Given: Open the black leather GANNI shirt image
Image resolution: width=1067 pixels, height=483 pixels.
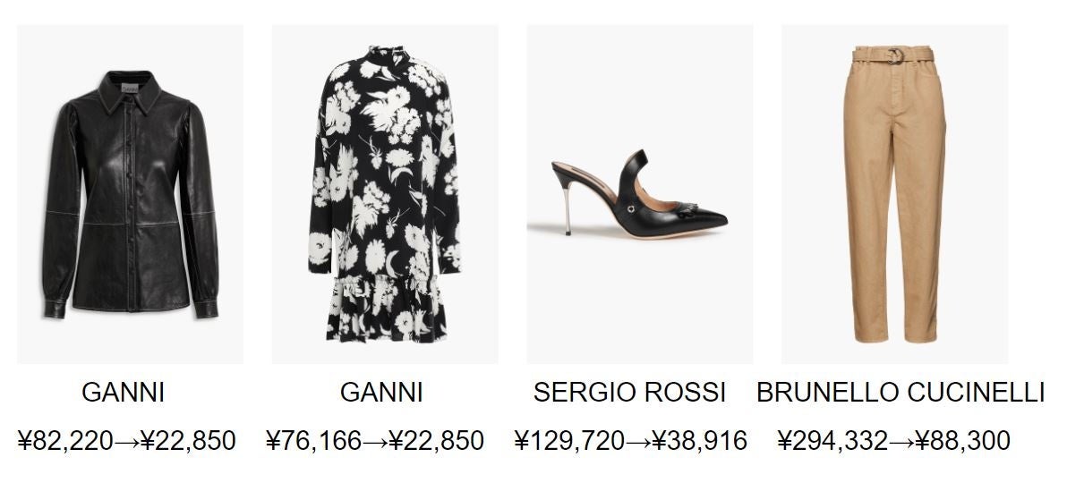Looking at the screenshot, I should click(130, 194).
